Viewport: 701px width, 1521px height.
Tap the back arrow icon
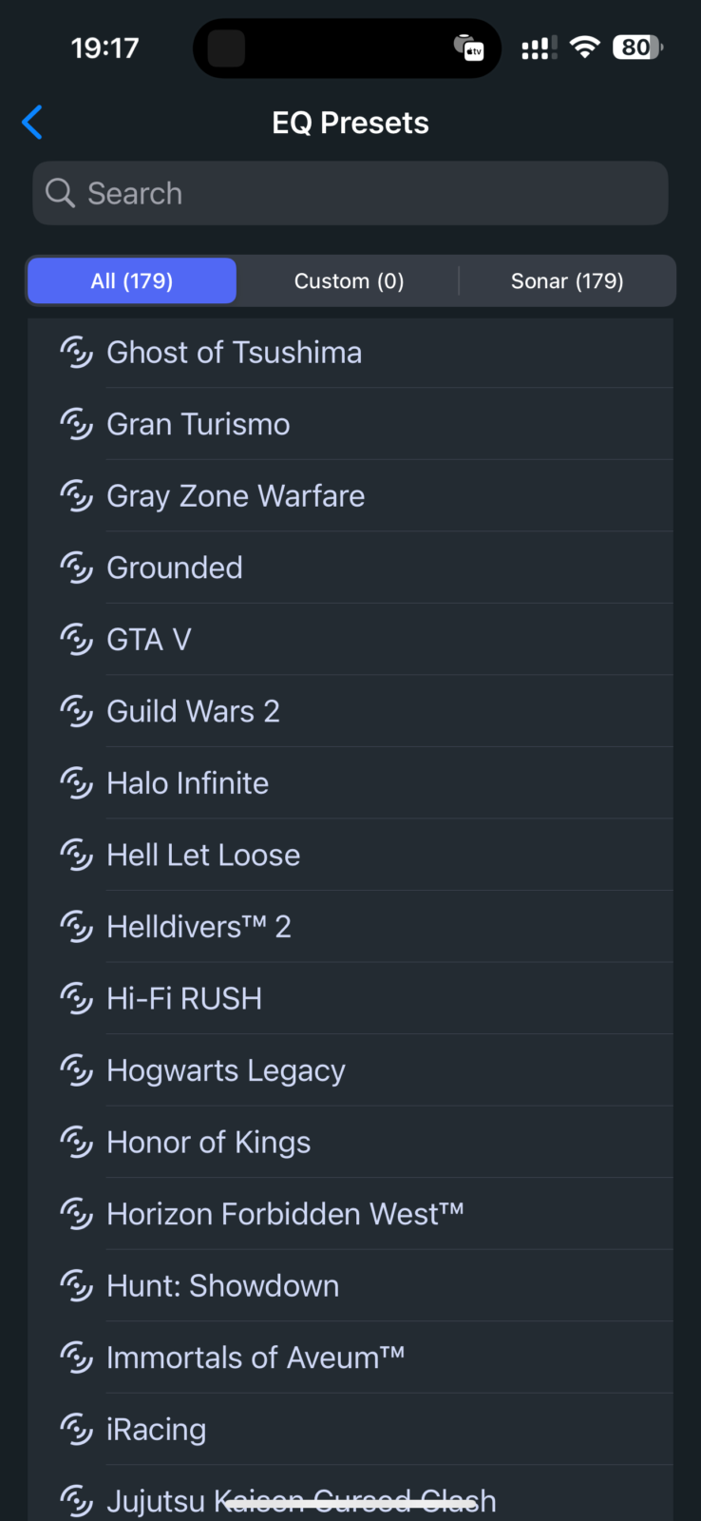(x=32, y=123)
